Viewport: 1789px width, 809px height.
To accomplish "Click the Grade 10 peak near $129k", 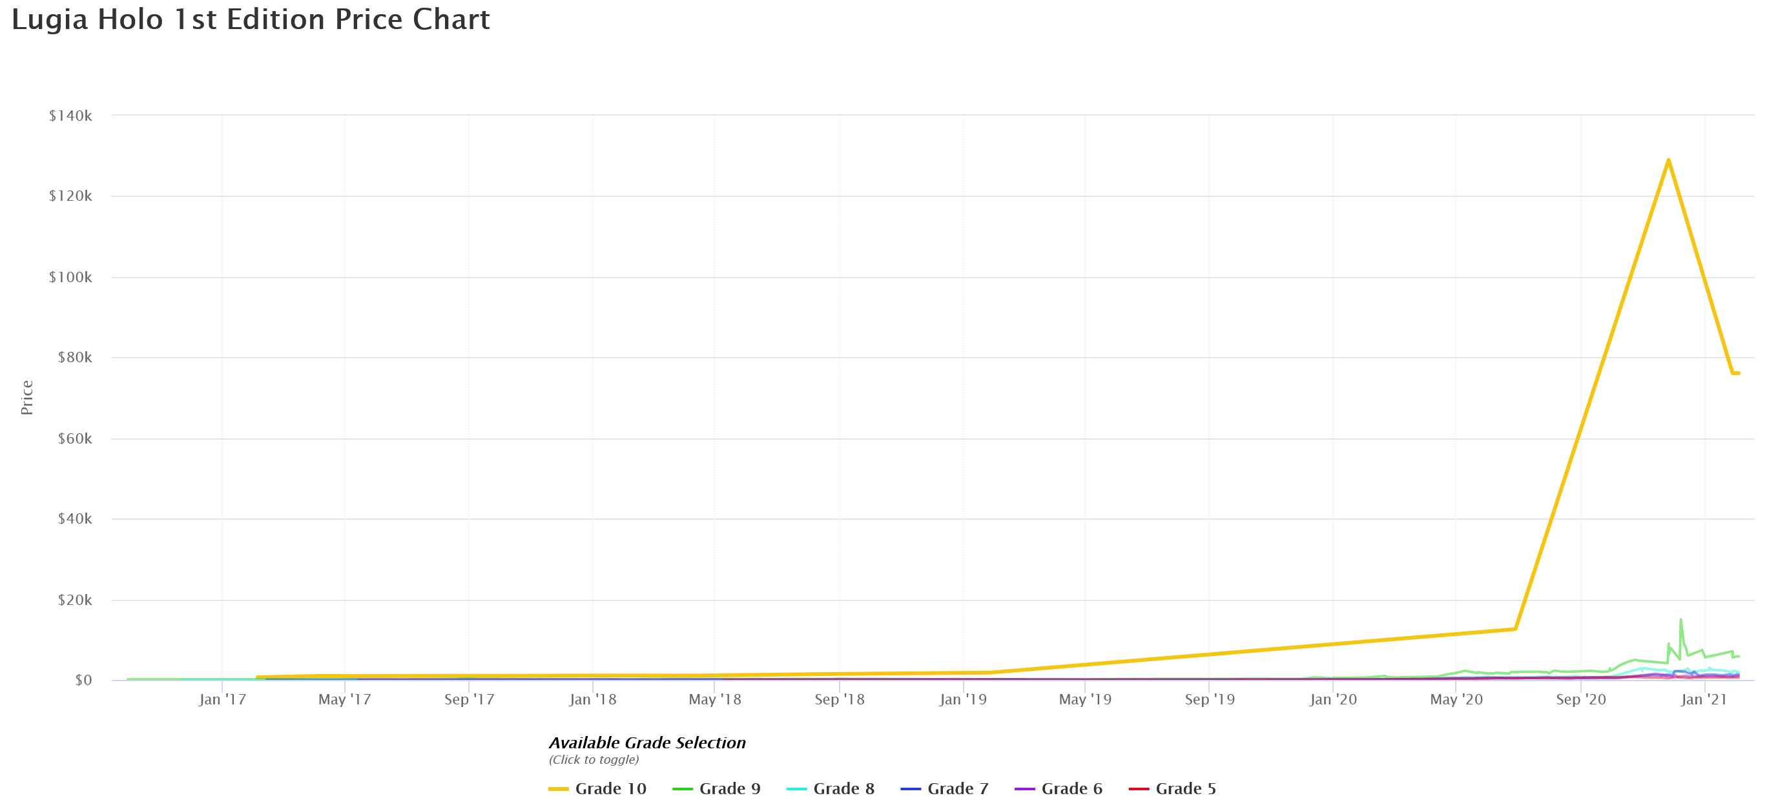I will tap(1668, 160).
